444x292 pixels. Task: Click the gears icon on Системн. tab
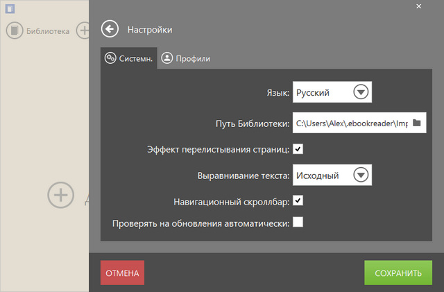[110, 58]
